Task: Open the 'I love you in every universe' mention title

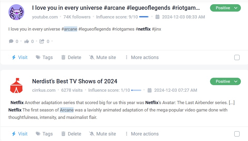Action: point(116,8)
